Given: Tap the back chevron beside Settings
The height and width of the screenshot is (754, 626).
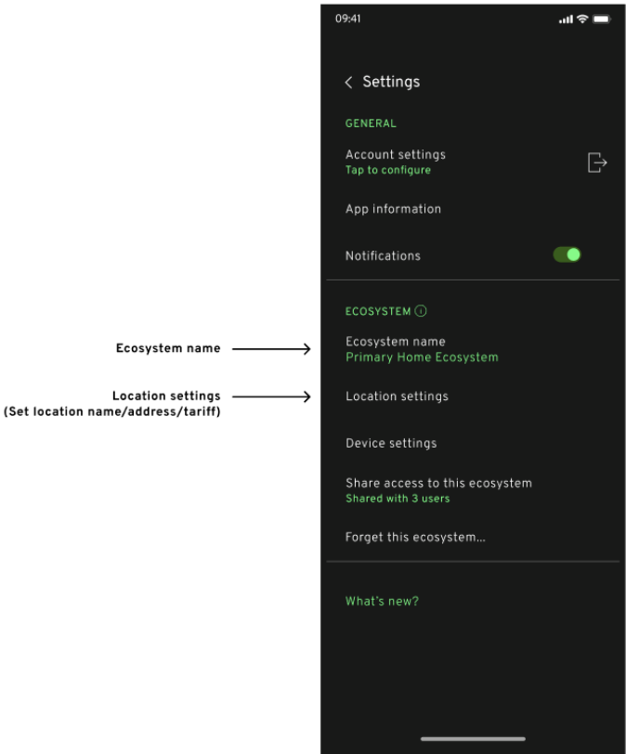Looking at the screenshot, I should click(348, 83).
